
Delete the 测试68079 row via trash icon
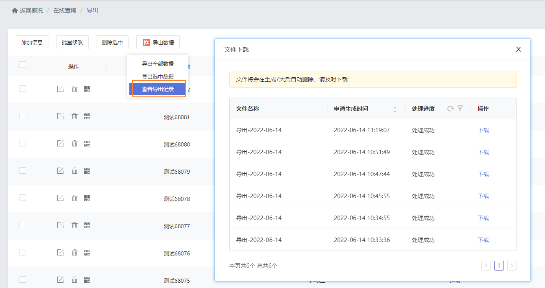(74, 171)
